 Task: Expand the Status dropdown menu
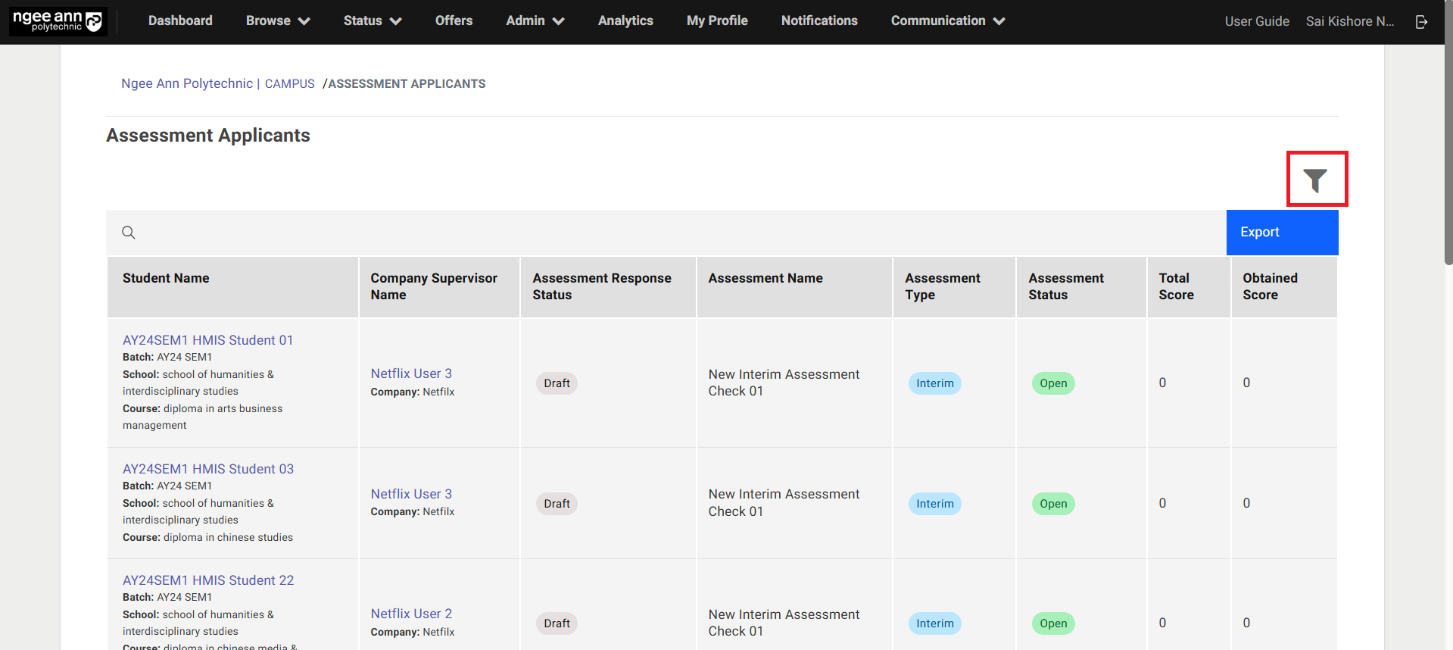point(372,21)
